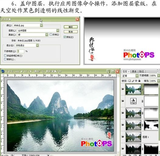The image size is (160, 156).
Task: Open layer blend mode dropdown 正常
Action: tap(137, 76)
